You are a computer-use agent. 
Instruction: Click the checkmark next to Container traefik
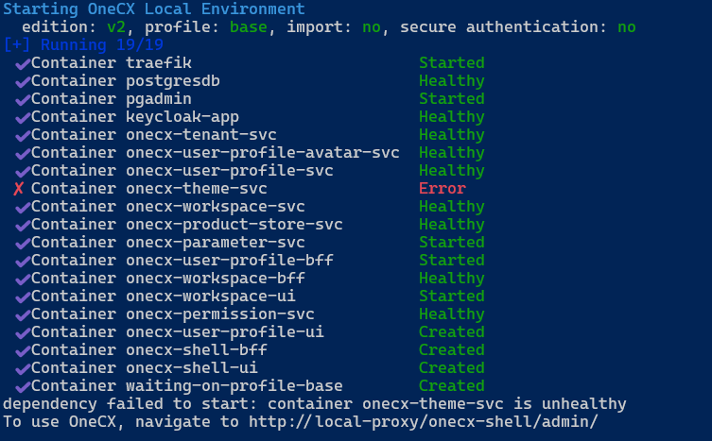tap(23, 63)
